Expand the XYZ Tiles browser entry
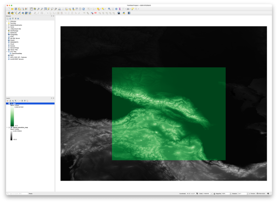The height and width of the screenshot is (203, 278). tap(7, 52)
